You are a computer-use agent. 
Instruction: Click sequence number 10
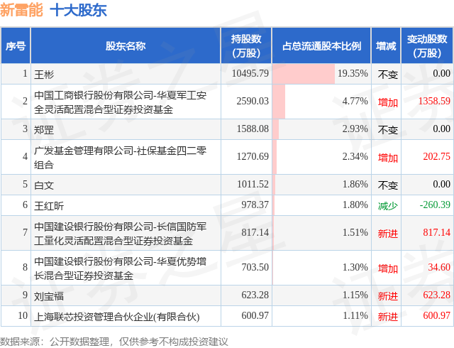click(x=23, y=315)
